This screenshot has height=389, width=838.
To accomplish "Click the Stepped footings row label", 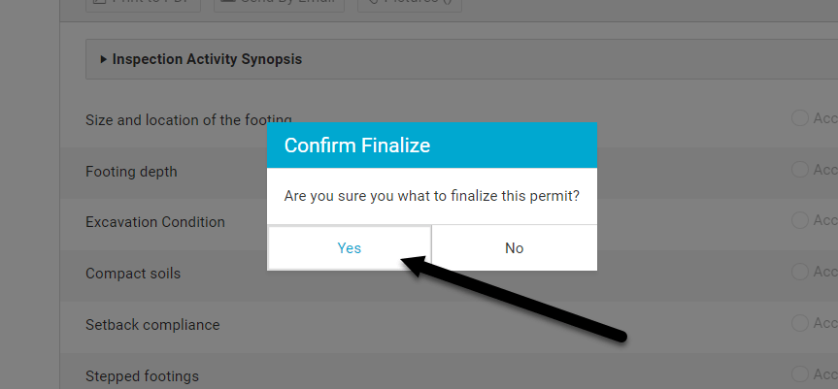I will pos(142,376).
